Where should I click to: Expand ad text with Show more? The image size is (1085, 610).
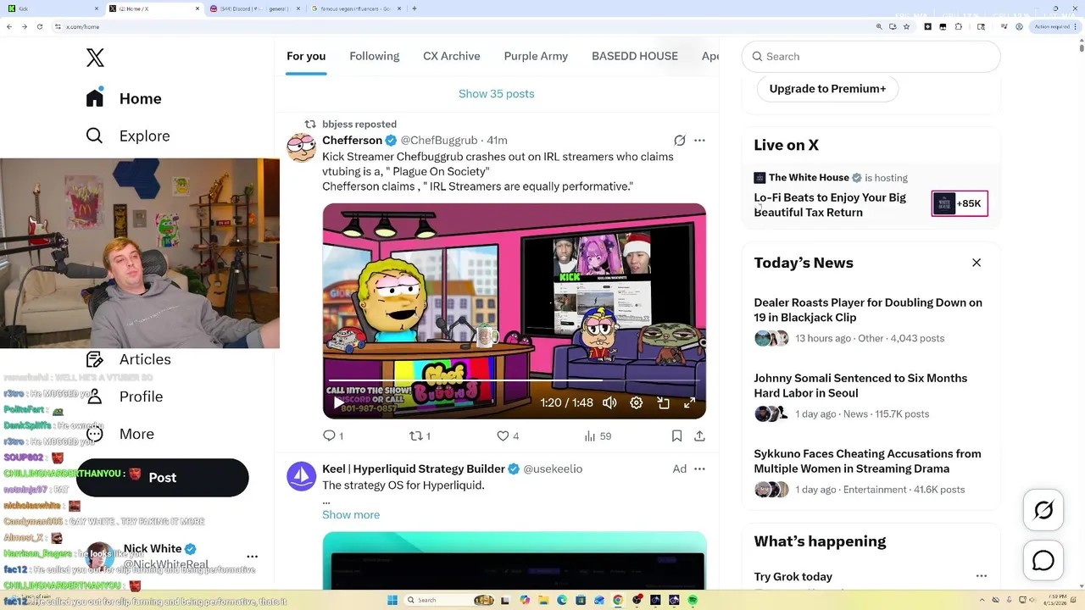(351, 515)
